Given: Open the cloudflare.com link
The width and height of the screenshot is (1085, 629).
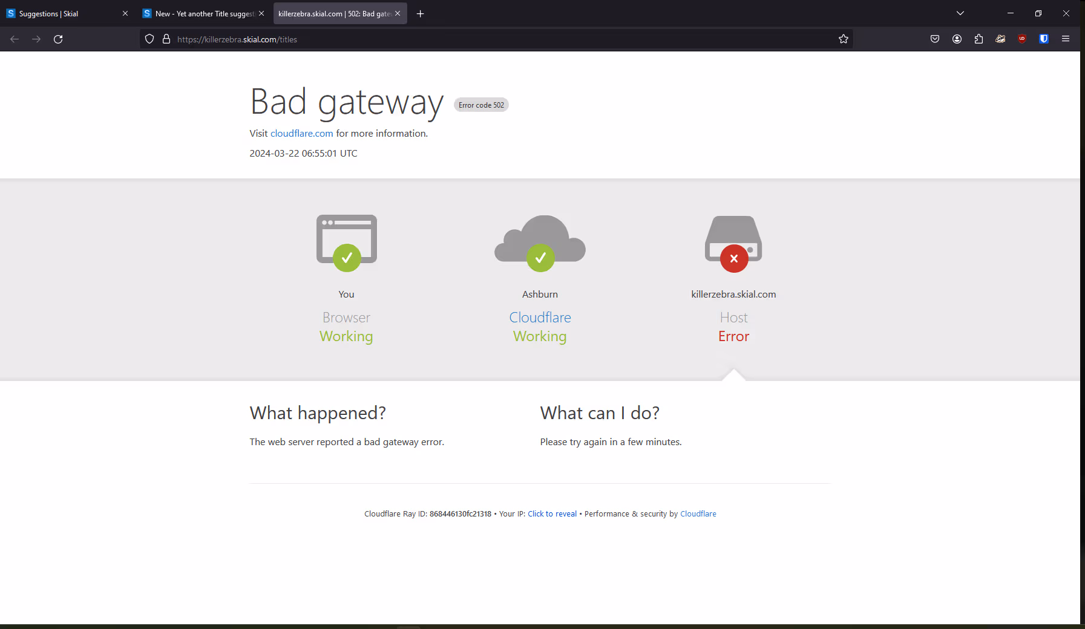Looking at the screenshot, I should (301, 134).
